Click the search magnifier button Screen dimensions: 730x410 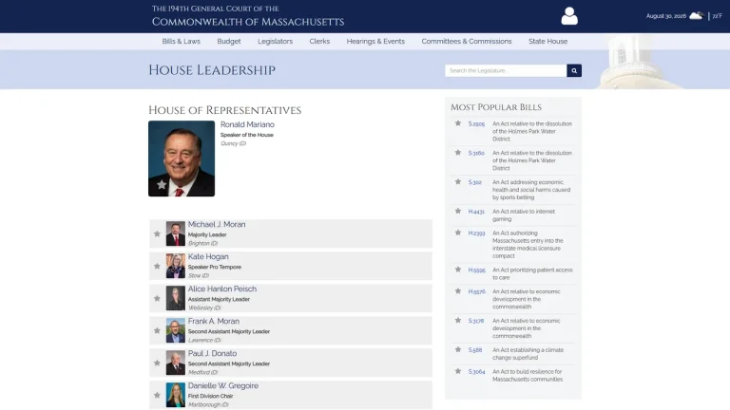pos(574,70)
